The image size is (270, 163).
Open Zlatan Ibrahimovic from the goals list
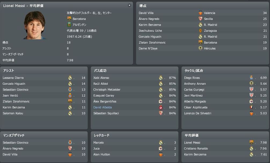coord(152,42)
